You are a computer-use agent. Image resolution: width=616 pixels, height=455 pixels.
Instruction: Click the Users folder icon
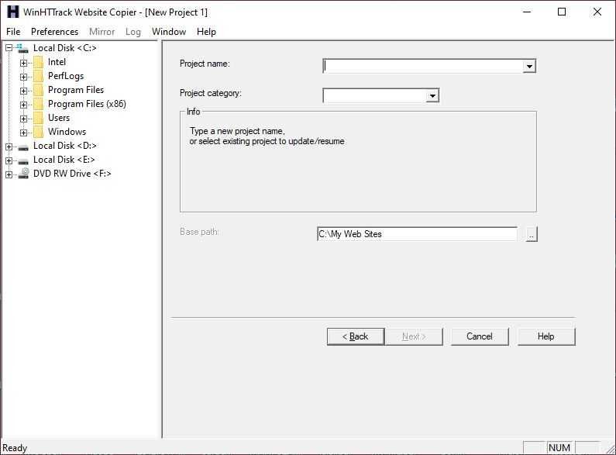pyautogui.click(x=39, y=118)
